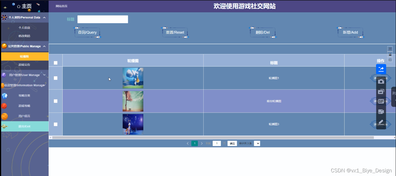The image size is (396, 176).
Task: Focus the 标题 search input field
Action: [x=103, y=19]
